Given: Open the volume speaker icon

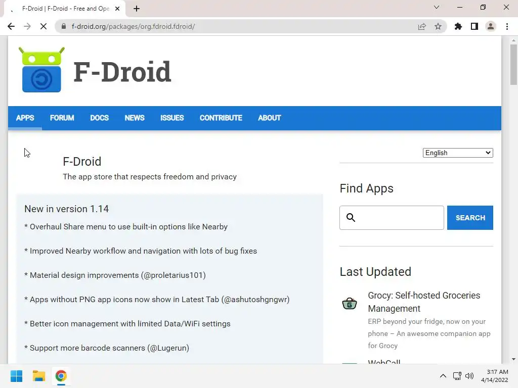Looking at the screenshot, I should (x=469, y=376).
